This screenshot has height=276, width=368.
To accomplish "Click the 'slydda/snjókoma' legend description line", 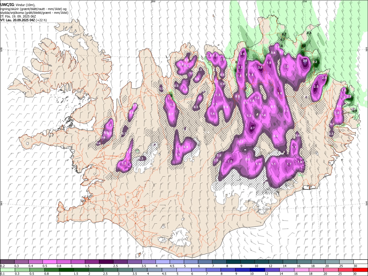I will click(x=34, y=13).
